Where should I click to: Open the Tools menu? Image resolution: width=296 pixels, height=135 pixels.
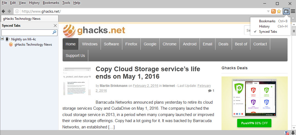point(66,3)
